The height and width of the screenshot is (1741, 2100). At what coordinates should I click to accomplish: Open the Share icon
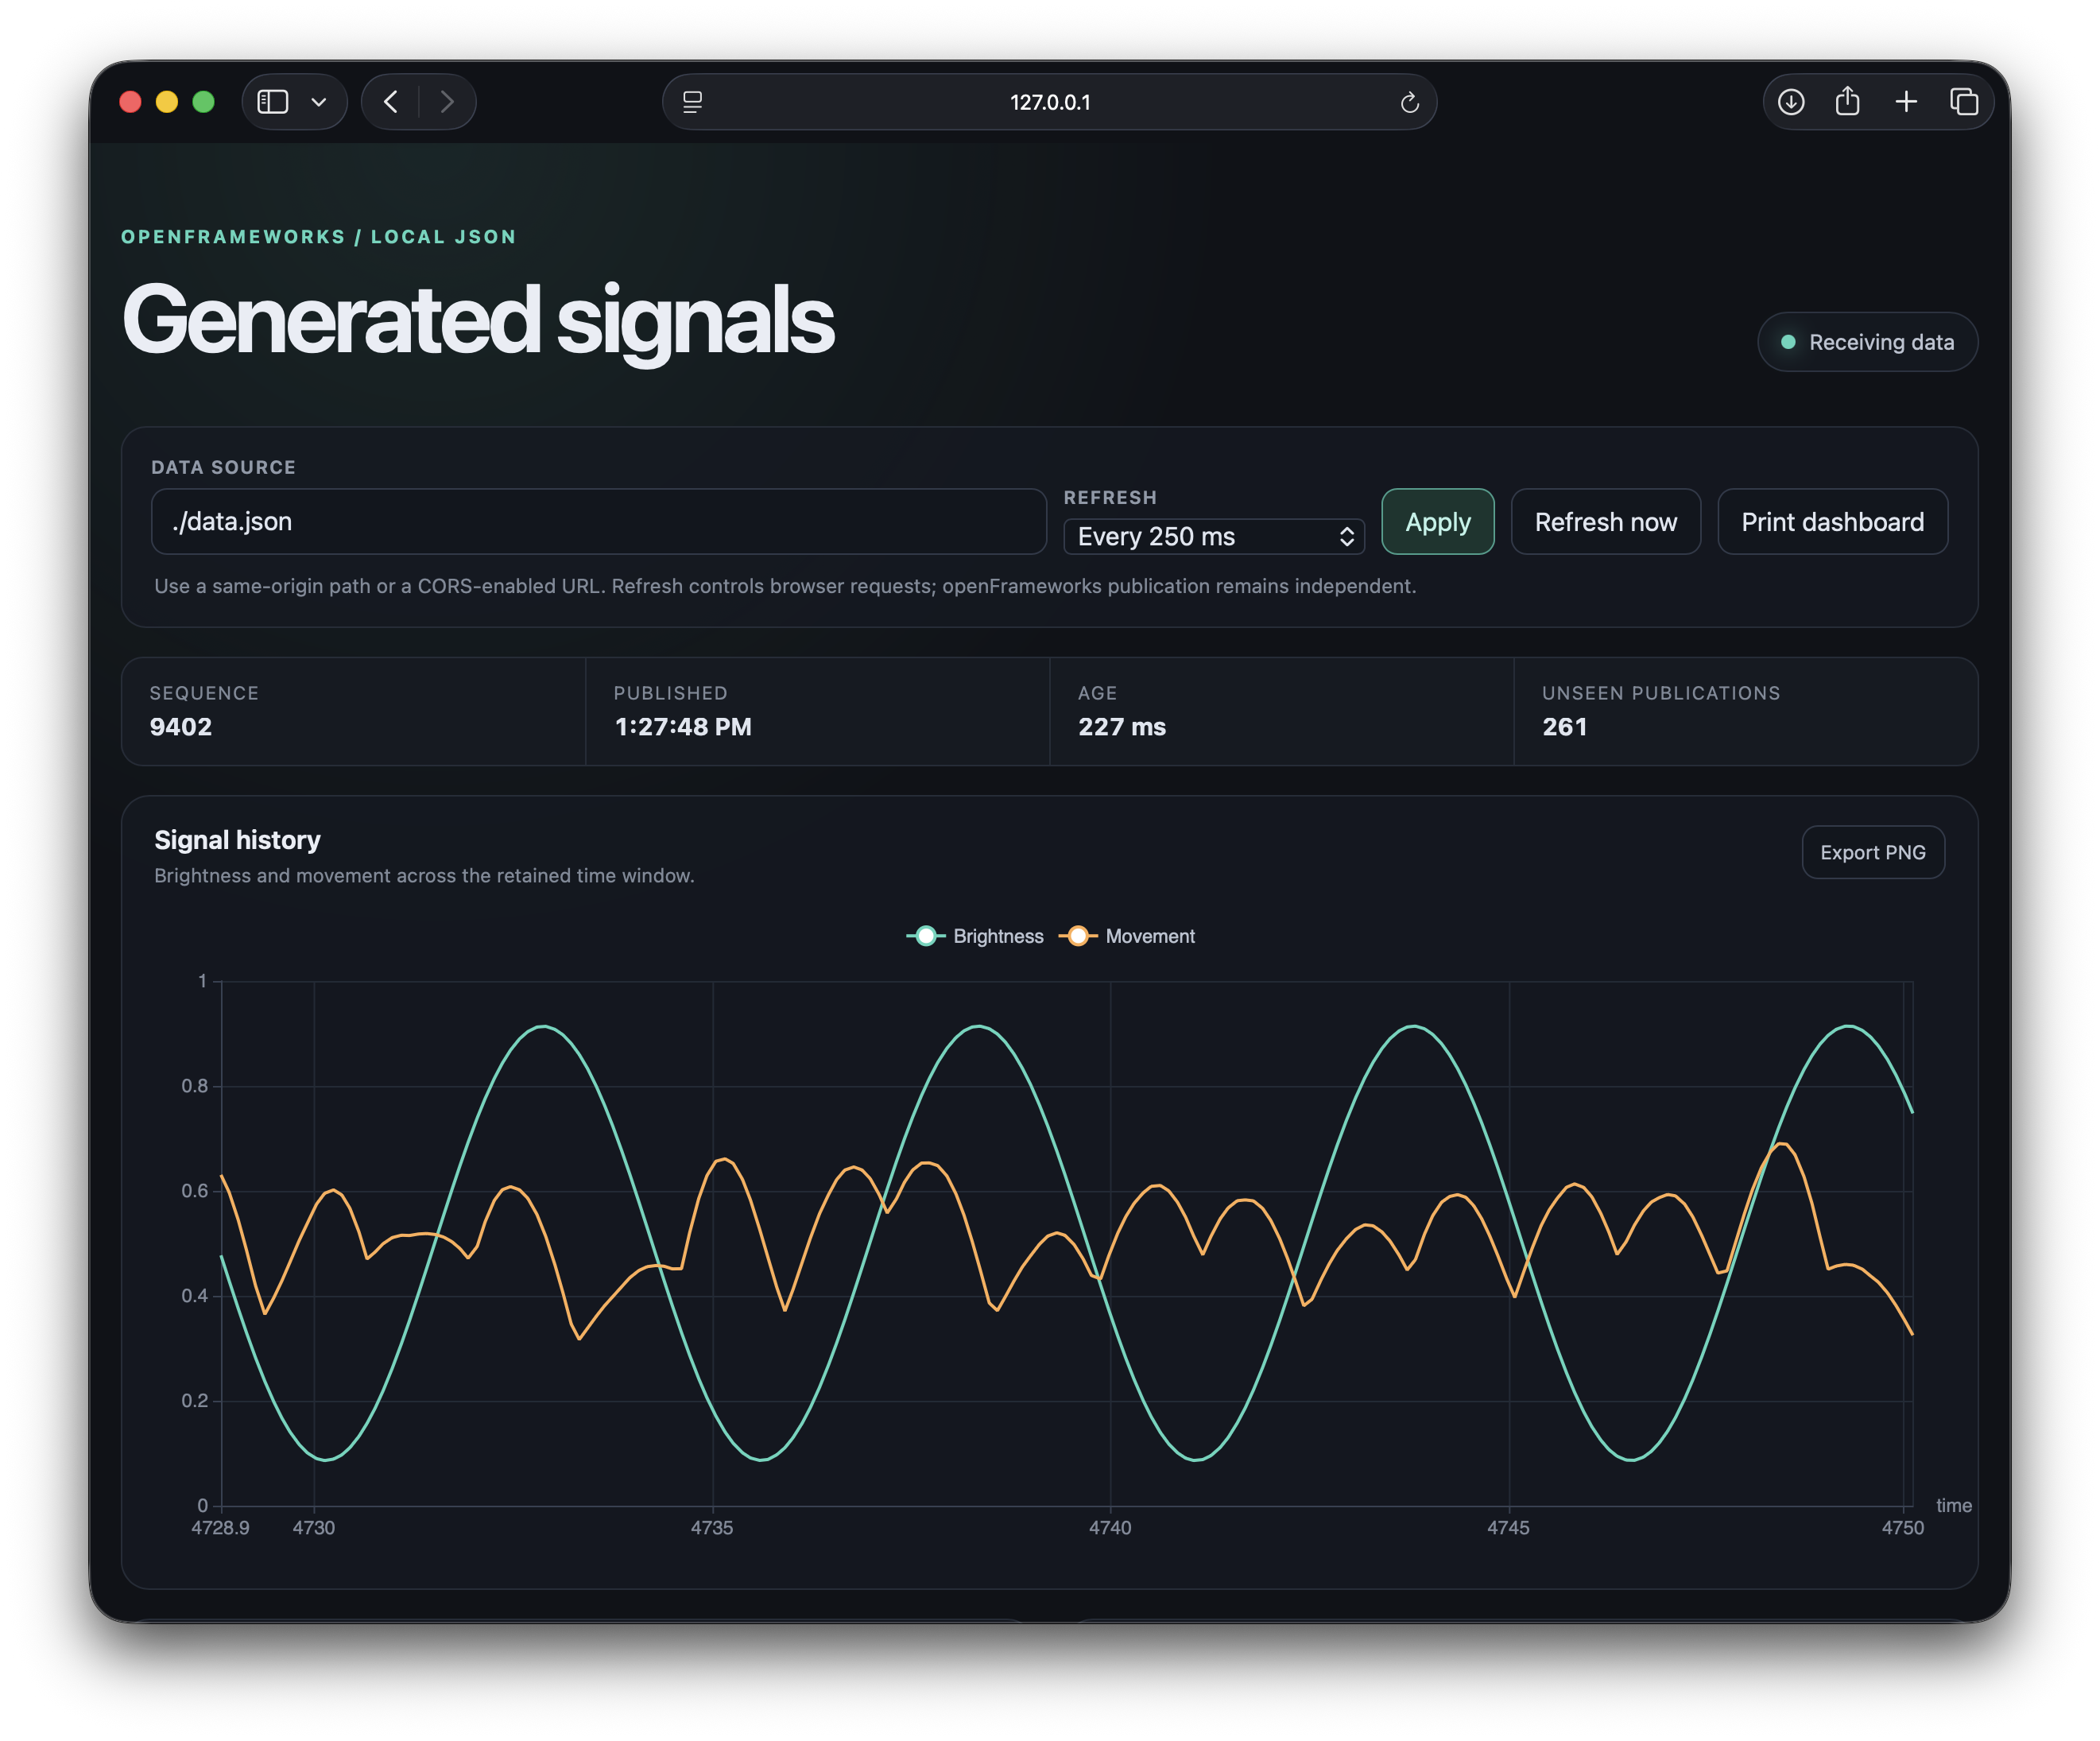1847,101
